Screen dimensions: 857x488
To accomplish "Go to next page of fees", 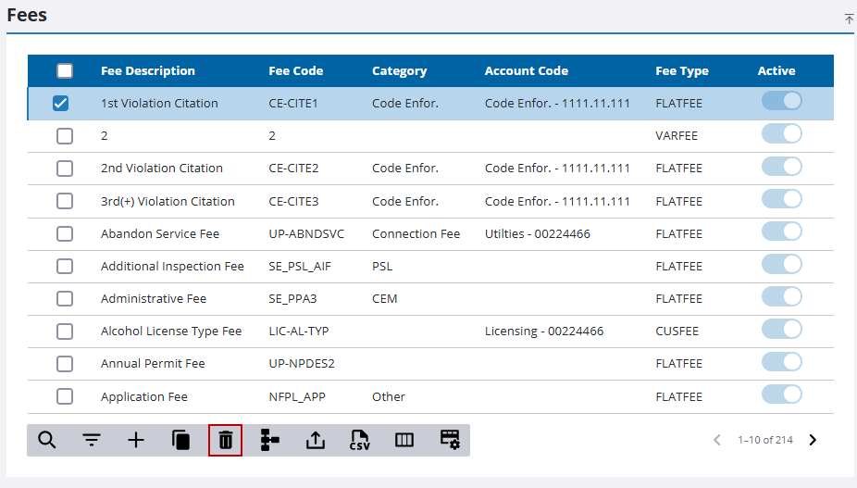I will pos(813,440).
